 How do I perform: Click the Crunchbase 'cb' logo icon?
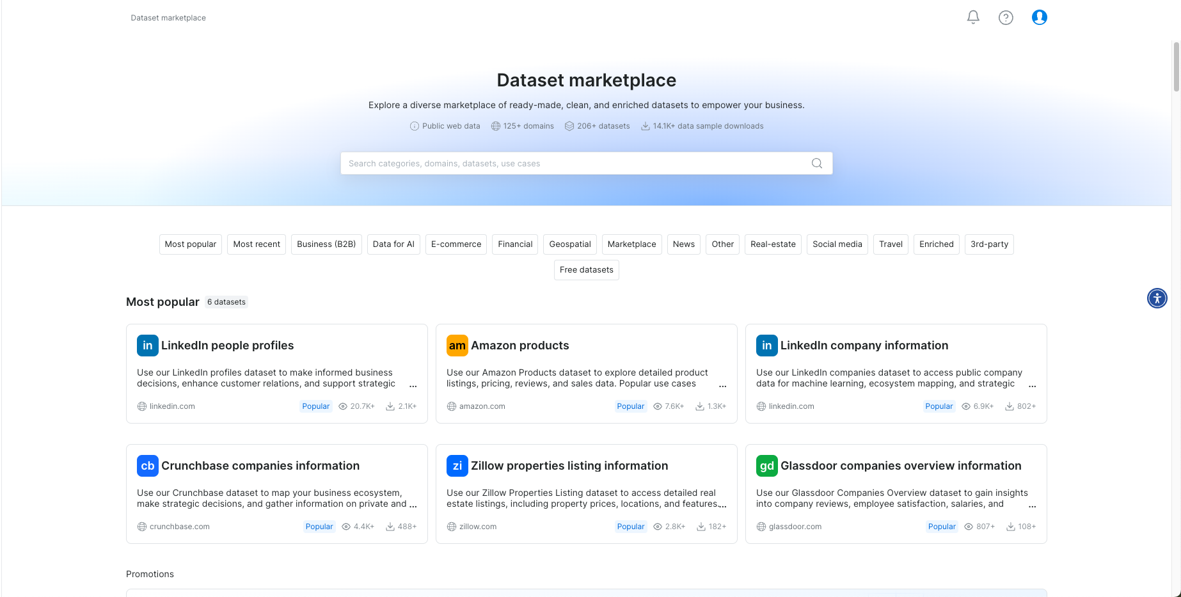click(x=148, y=466)
